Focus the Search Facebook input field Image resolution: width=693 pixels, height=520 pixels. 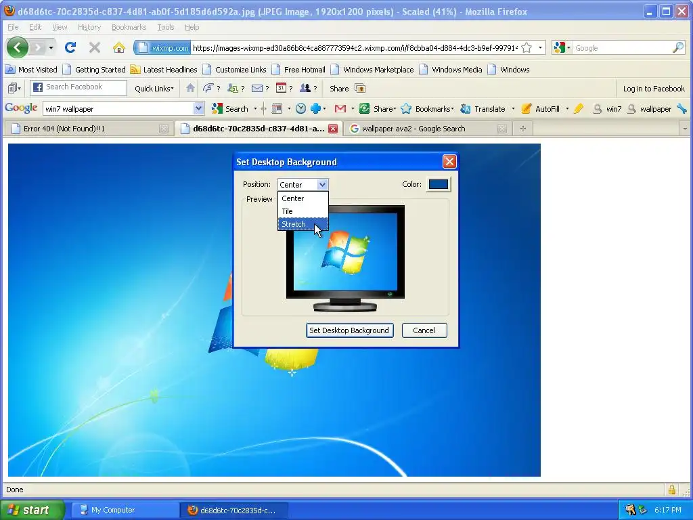[x=79, y=87]
